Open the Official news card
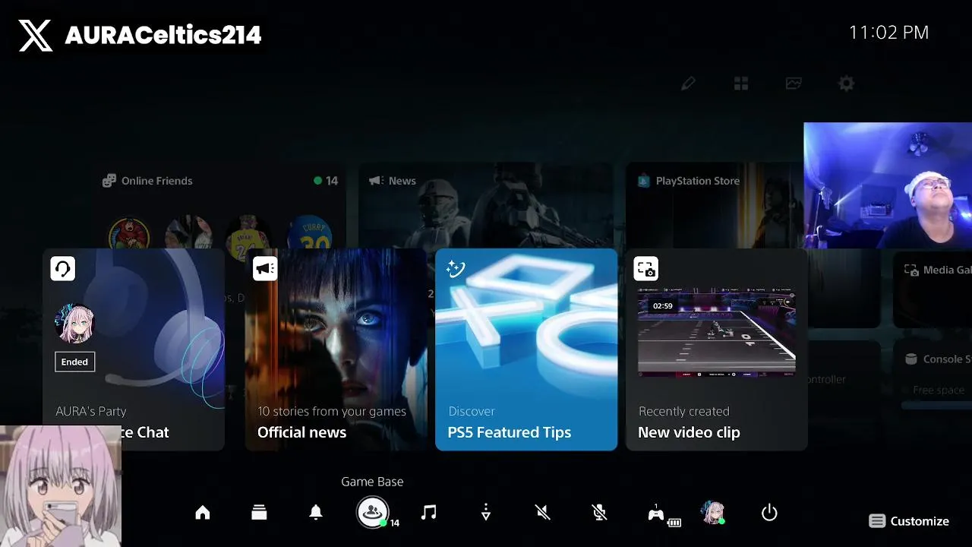Image resolution: width=972 pixels, height=547 pixels. [336, 349]
